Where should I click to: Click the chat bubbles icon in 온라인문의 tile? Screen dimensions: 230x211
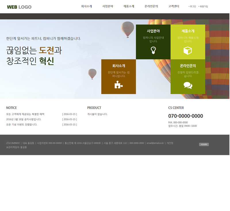pyautogui.click(x=188, y=85)
